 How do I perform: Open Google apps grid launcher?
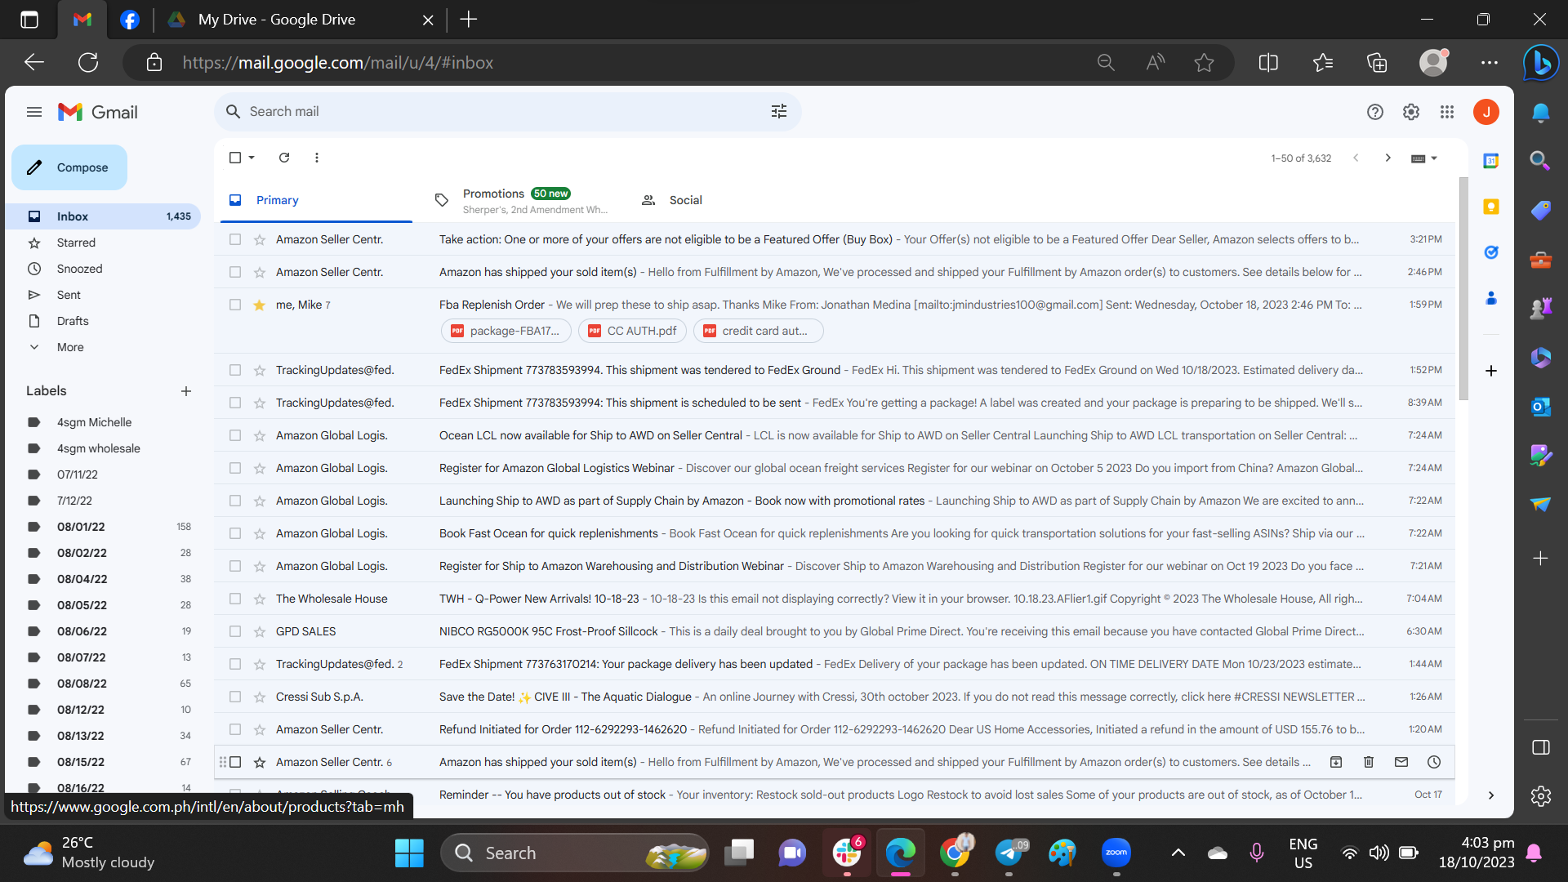pyautogui.click(x=1447, y=112)
